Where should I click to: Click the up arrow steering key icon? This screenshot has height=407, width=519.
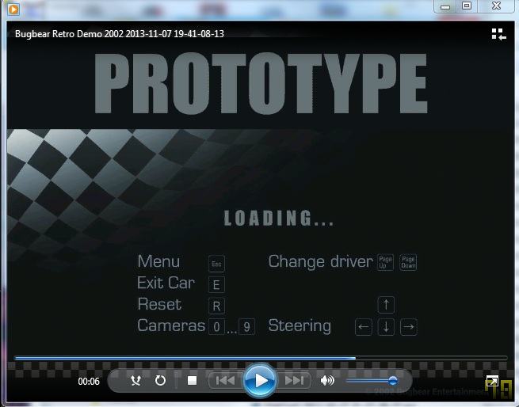point(386,305)
